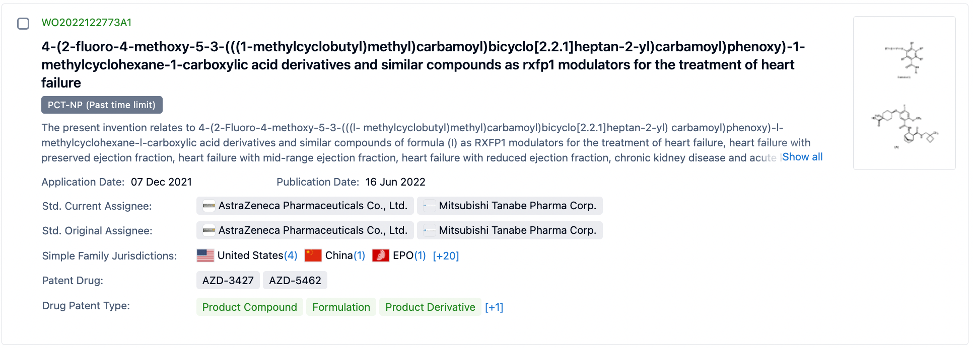
Task: Click the United States flag icon
Action: pyautogui.click(x=205, y=255)
